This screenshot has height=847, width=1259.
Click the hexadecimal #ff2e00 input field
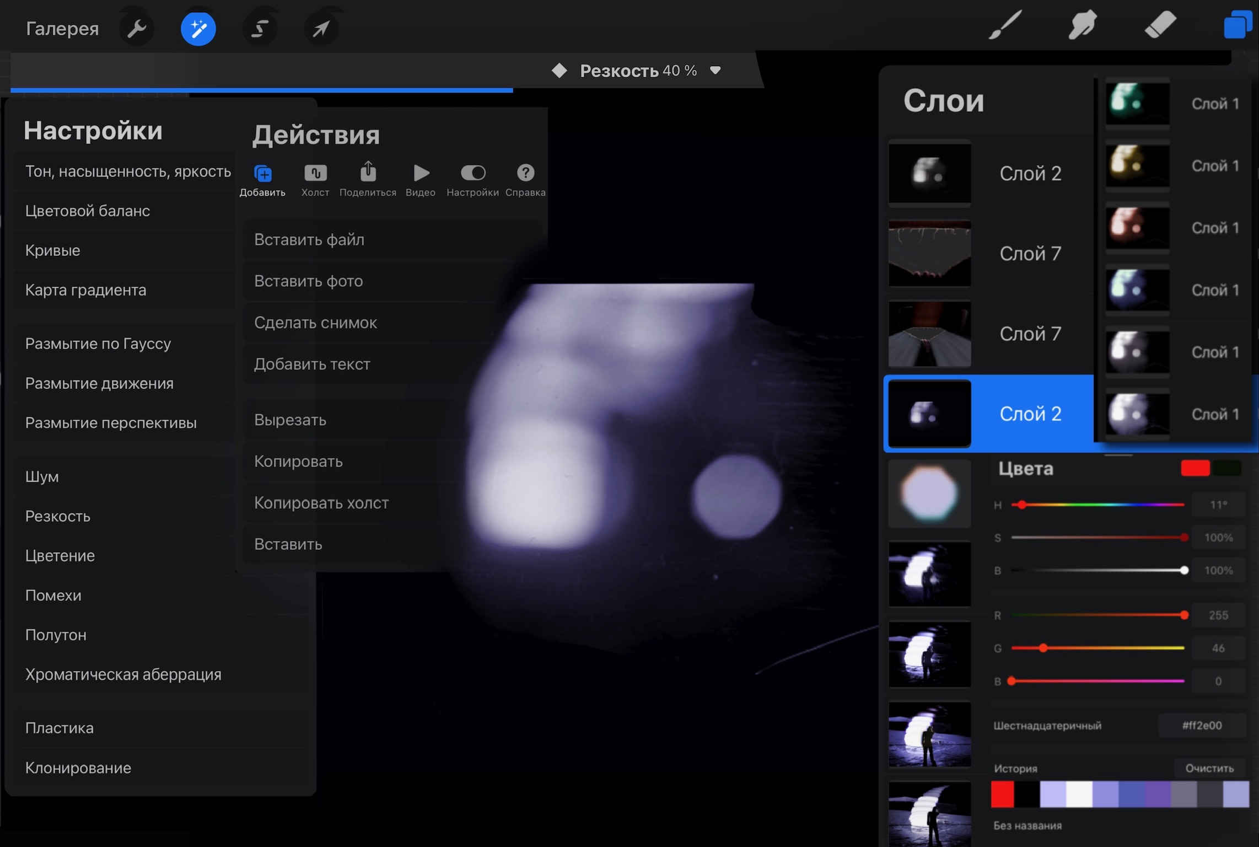tap(1202, 726)
